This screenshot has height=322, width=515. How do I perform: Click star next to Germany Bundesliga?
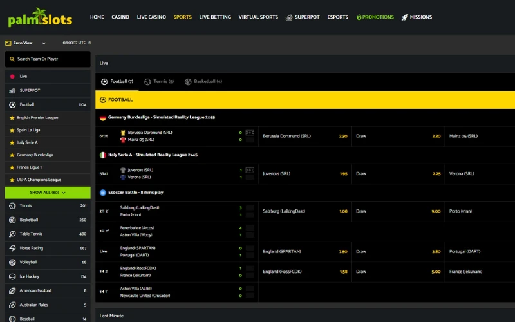click(x=12, y=155)
